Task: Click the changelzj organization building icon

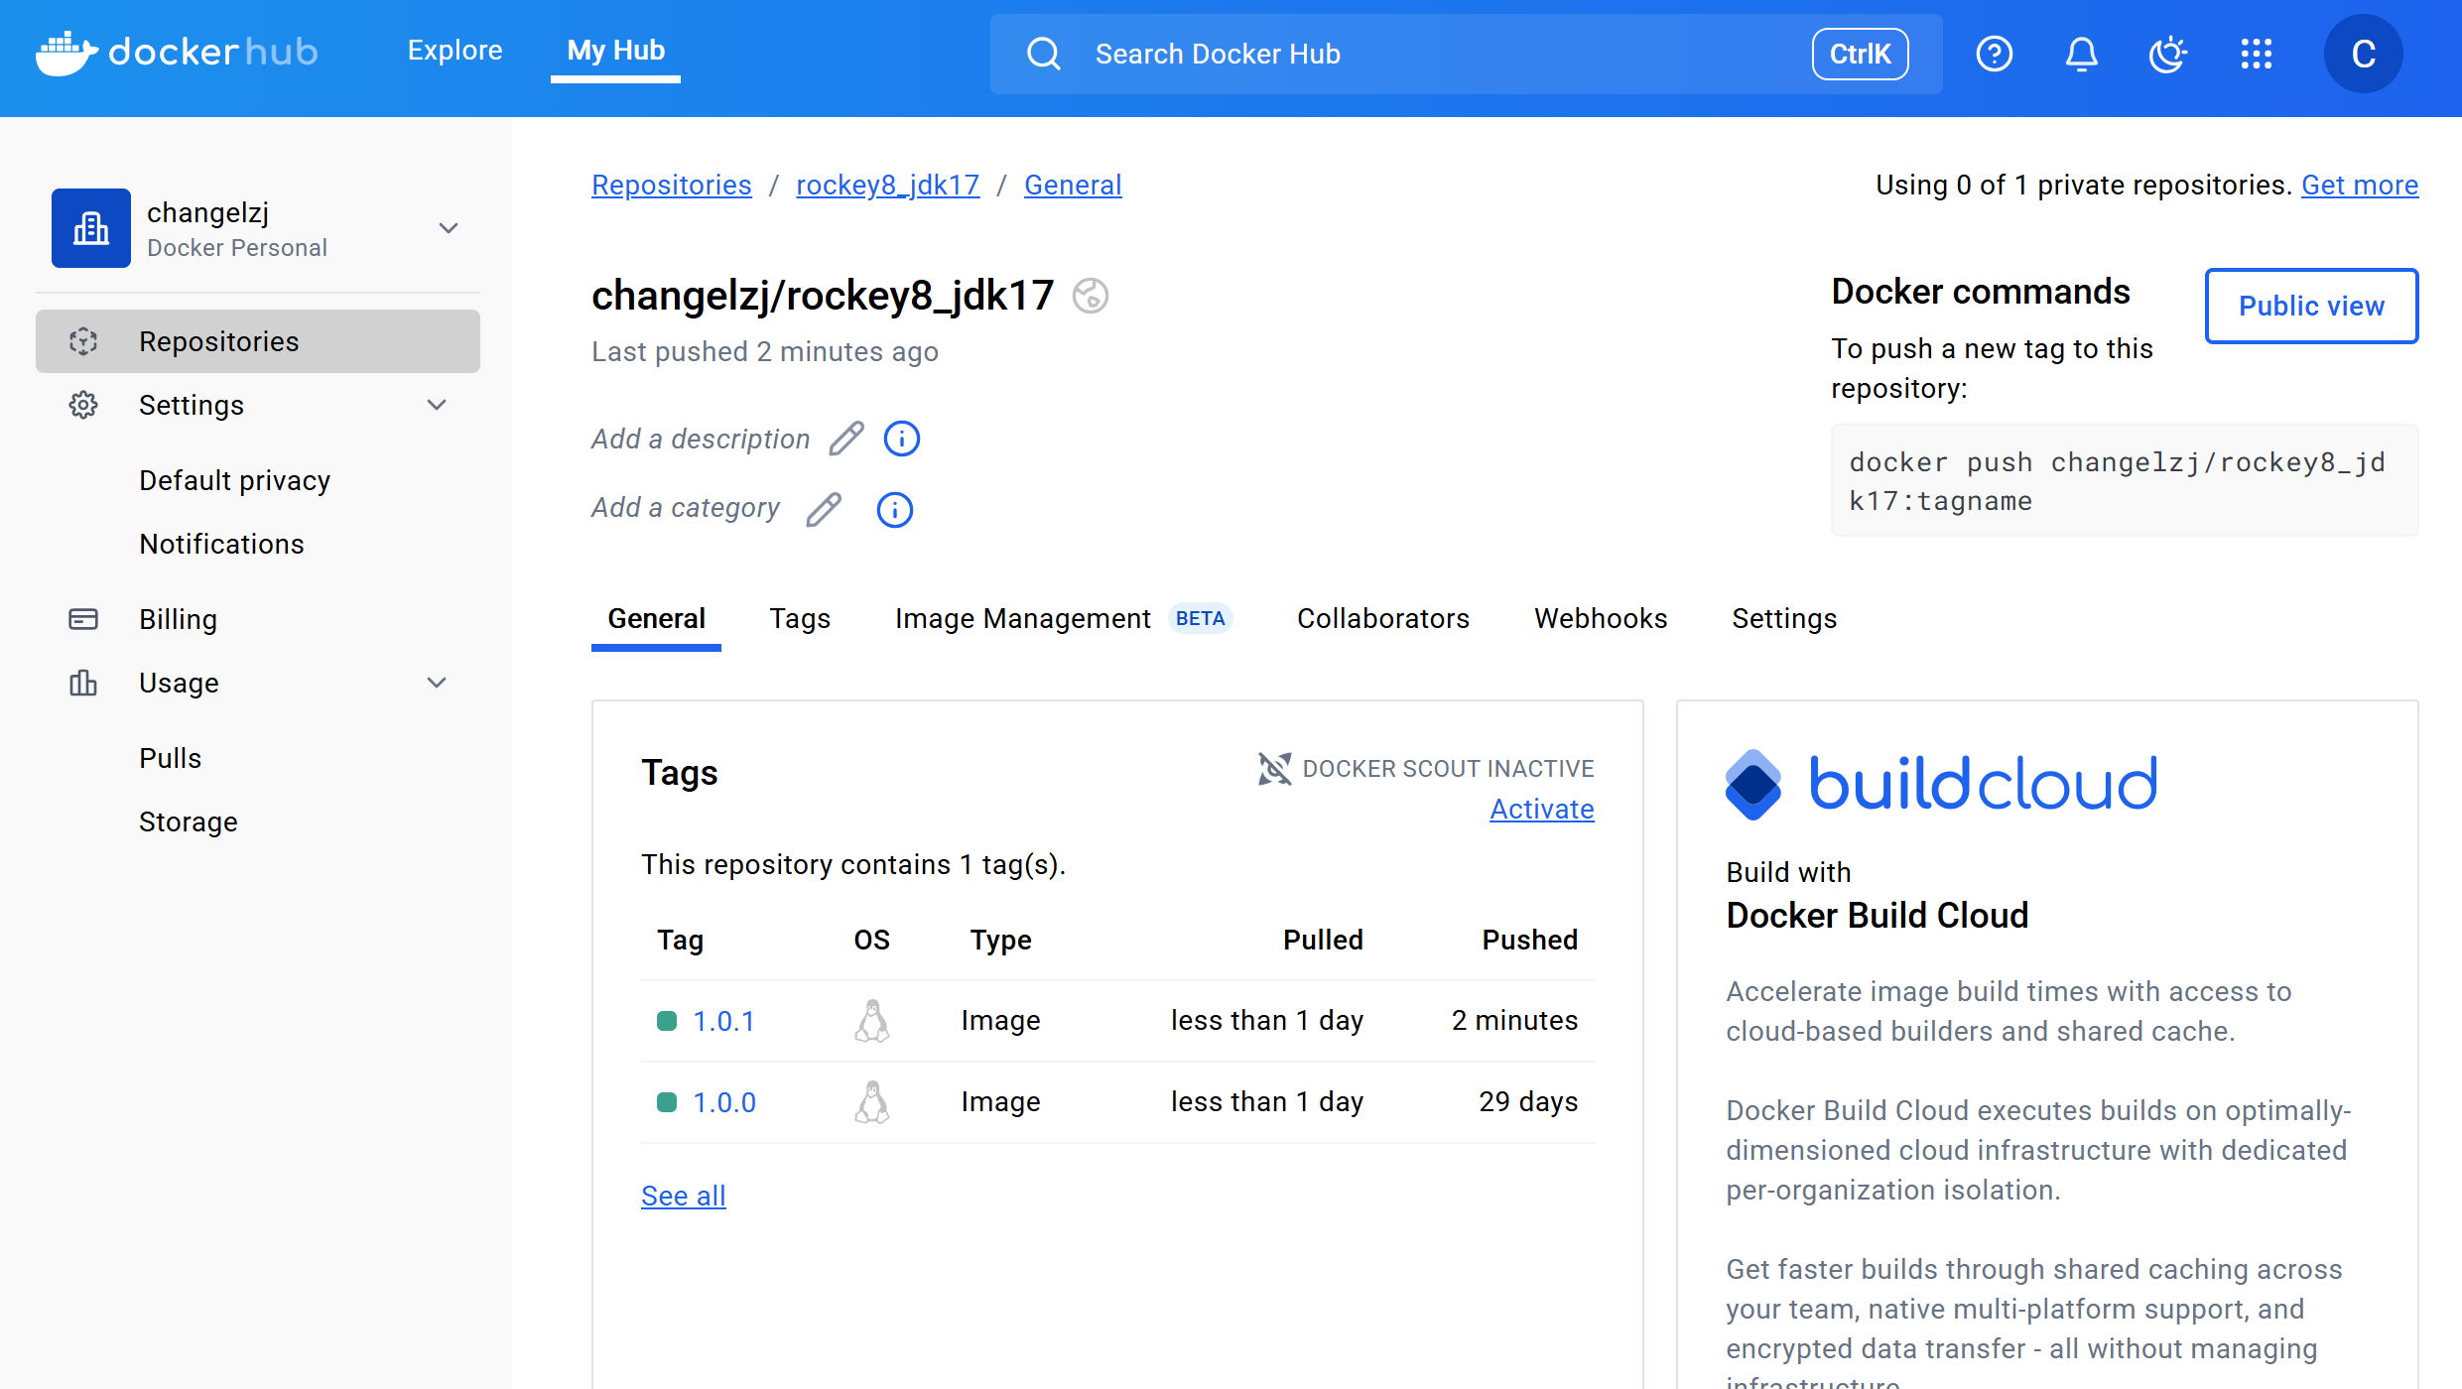Action: coord(91,228)
